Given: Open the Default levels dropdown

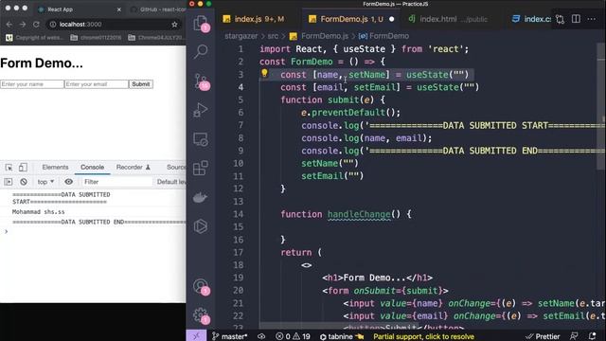Looking at the screenshot, I should pos(170,182).
